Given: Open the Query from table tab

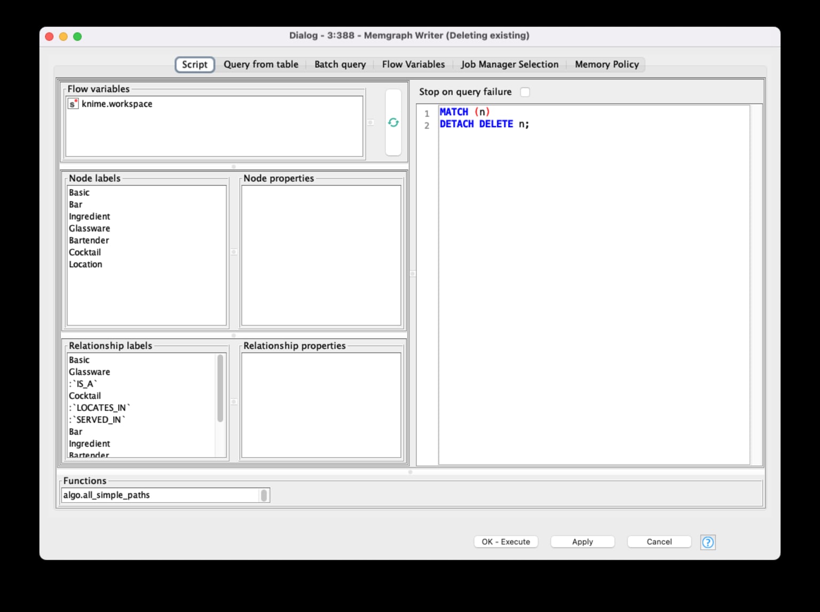Looking at the screenshot, I should [261, 65].
